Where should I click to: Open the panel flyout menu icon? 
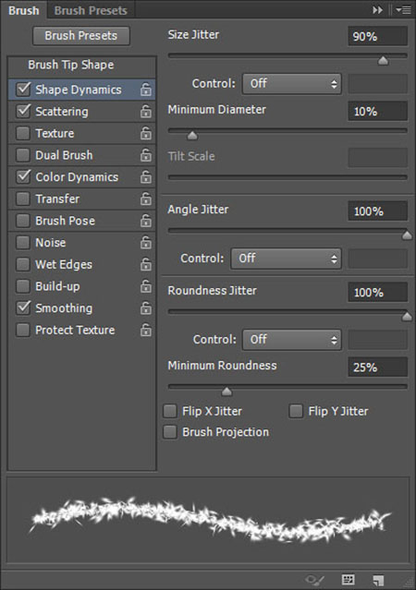click(403, 10)
